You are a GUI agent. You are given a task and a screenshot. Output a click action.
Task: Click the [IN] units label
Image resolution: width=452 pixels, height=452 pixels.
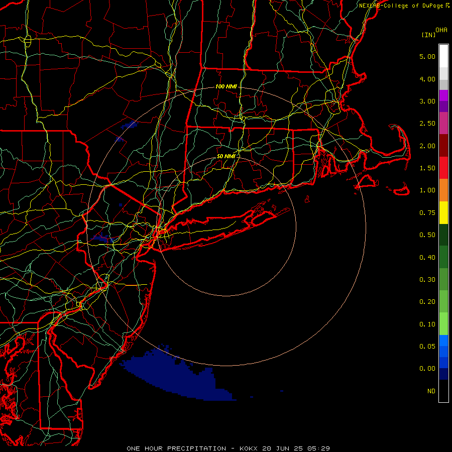click(x=428, y=35)
